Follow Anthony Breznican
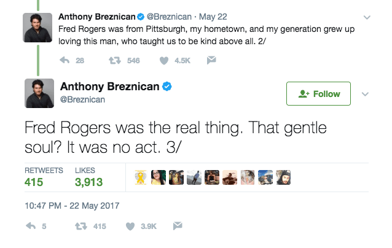Image resolution: width=392 pixels, height=248 pixels. 318,94
